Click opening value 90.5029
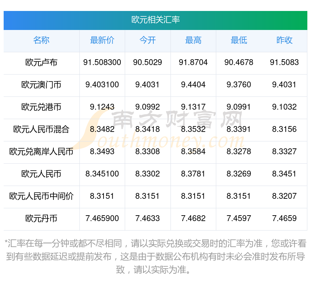The height and width of the screenshot is (281, 311). [x=147, y=62]
